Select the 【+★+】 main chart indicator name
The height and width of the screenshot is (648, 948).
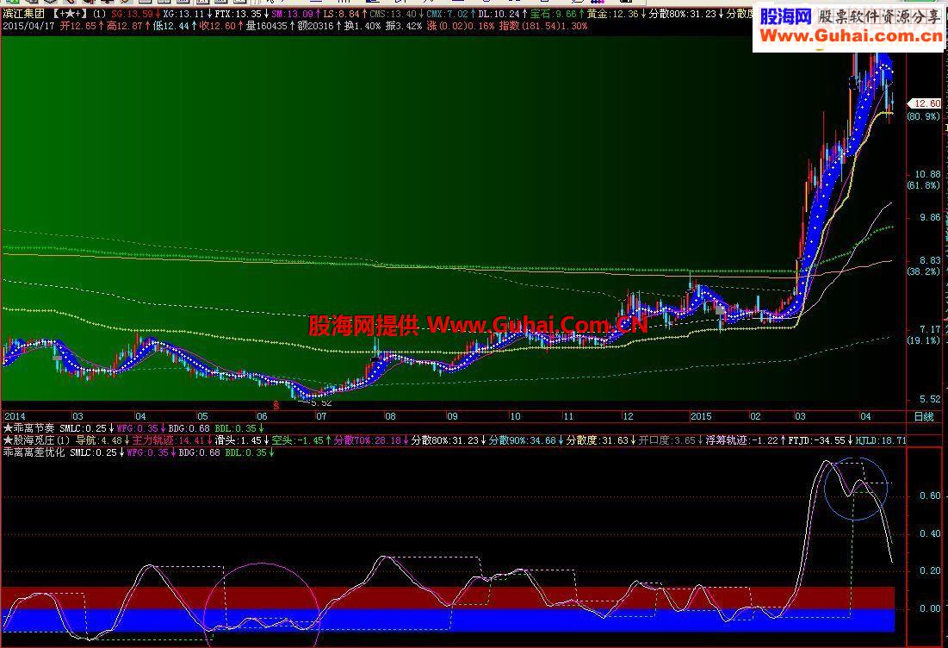click(68, 13)
